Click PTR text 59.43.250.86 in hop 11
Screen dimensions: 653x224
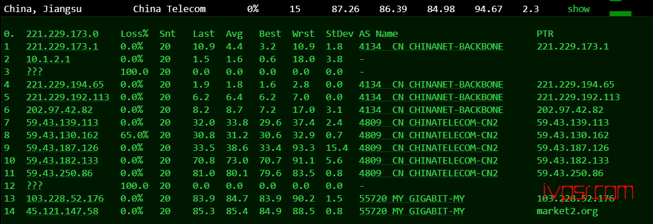click(x=570, y=173)
